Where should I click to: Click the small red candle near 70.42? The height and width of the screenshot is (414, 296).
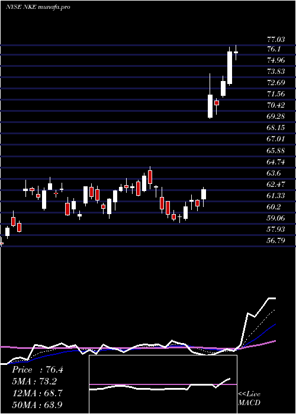(x=217, y=103)
